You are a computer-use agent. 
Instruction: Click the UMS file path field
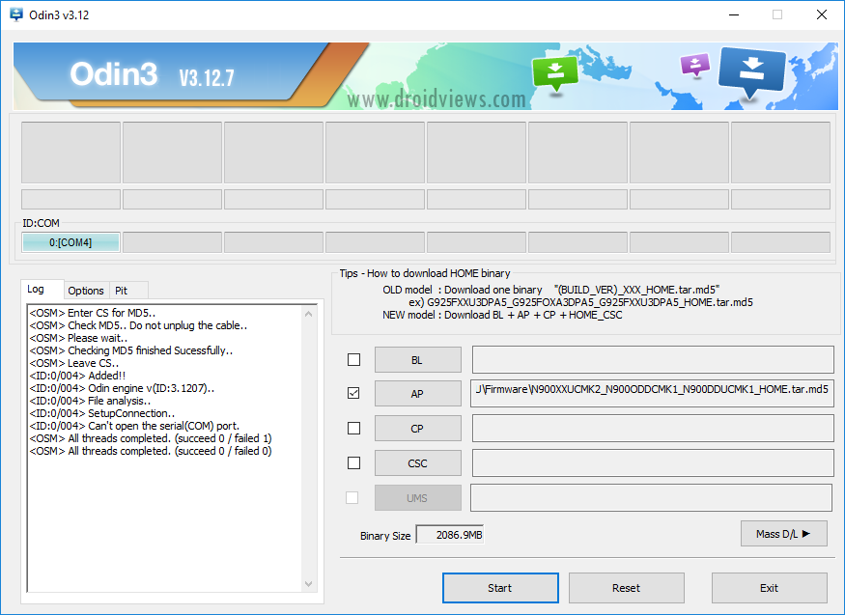[x=652, y=497]
